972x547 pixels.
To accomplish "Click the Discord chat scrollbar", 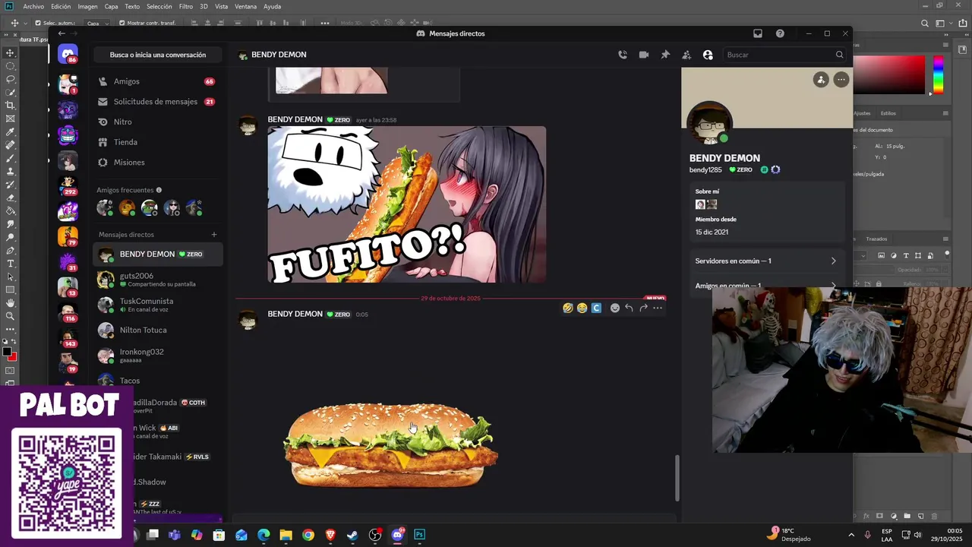I will coord(677,479).
